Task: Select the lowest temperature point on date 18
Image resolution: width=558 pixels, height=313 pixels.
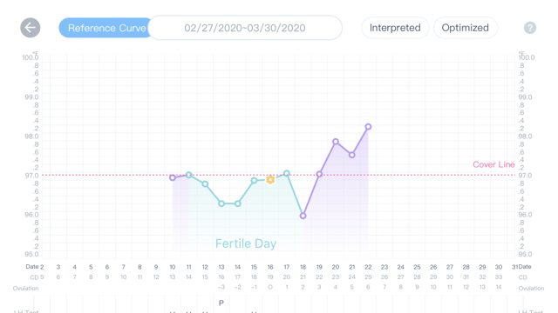Action: coord(303,216)
